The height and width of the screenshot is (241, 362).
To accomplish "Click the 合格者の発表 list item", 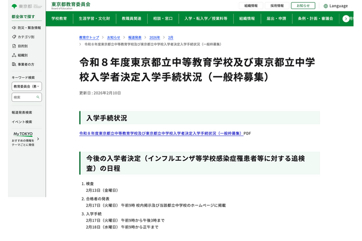I will pos(98,199).
